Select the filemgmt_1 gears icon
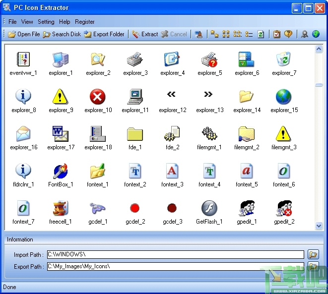This screenshot has width=328, height=294. pyautogui.click(x=209, y=133)
